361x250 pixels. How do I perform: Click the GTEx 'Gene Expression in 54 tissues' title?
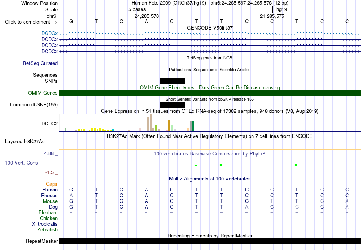(x=210, y=111)
